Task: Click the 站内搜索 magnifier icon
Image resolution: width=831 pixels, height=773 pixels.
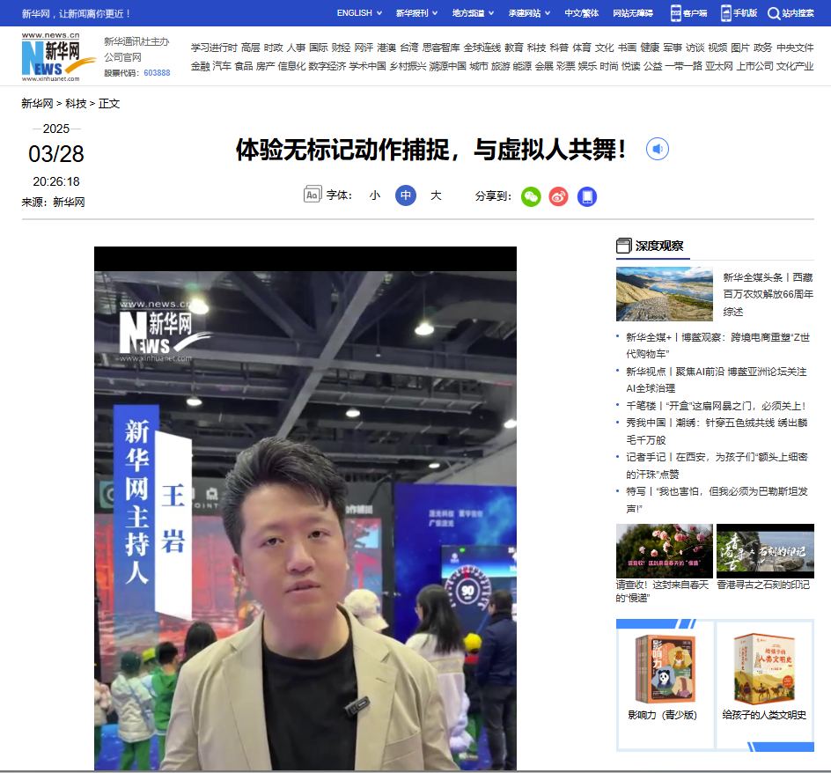Action: tap(774, 13)
